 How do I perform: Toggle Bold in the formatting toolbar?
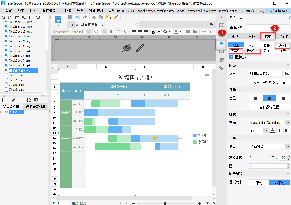(x=111, y=32)
